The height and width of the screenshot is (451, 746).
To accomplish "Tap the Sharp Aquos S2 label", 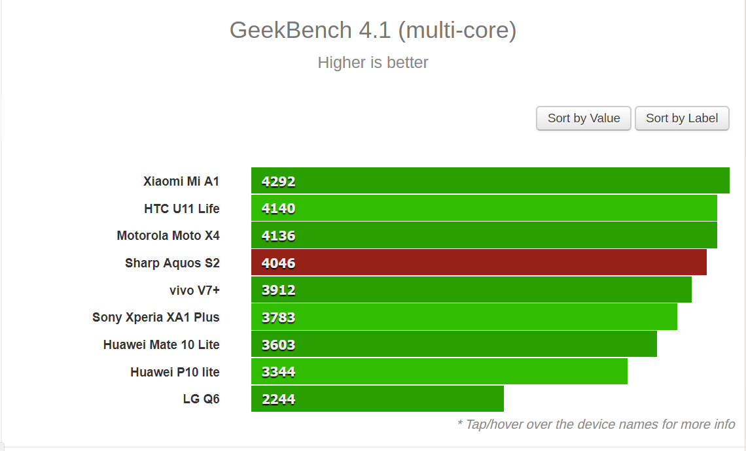I will [x=172, y=263].
